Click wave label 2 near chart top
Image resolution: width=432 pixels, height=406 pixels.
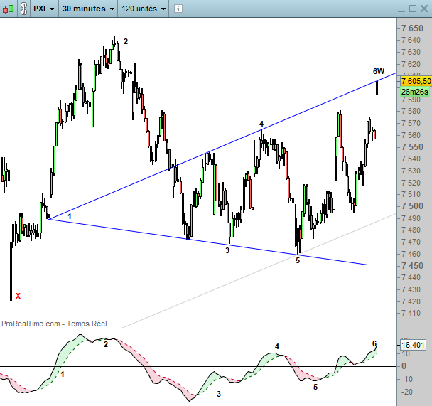126,42
